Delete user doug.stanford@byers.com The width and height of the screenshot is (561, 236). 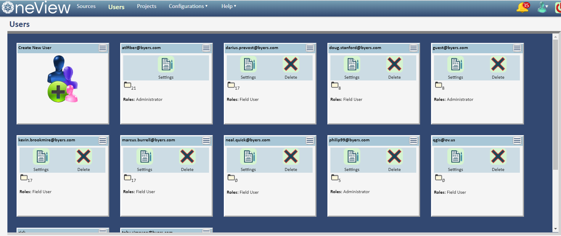394,64
